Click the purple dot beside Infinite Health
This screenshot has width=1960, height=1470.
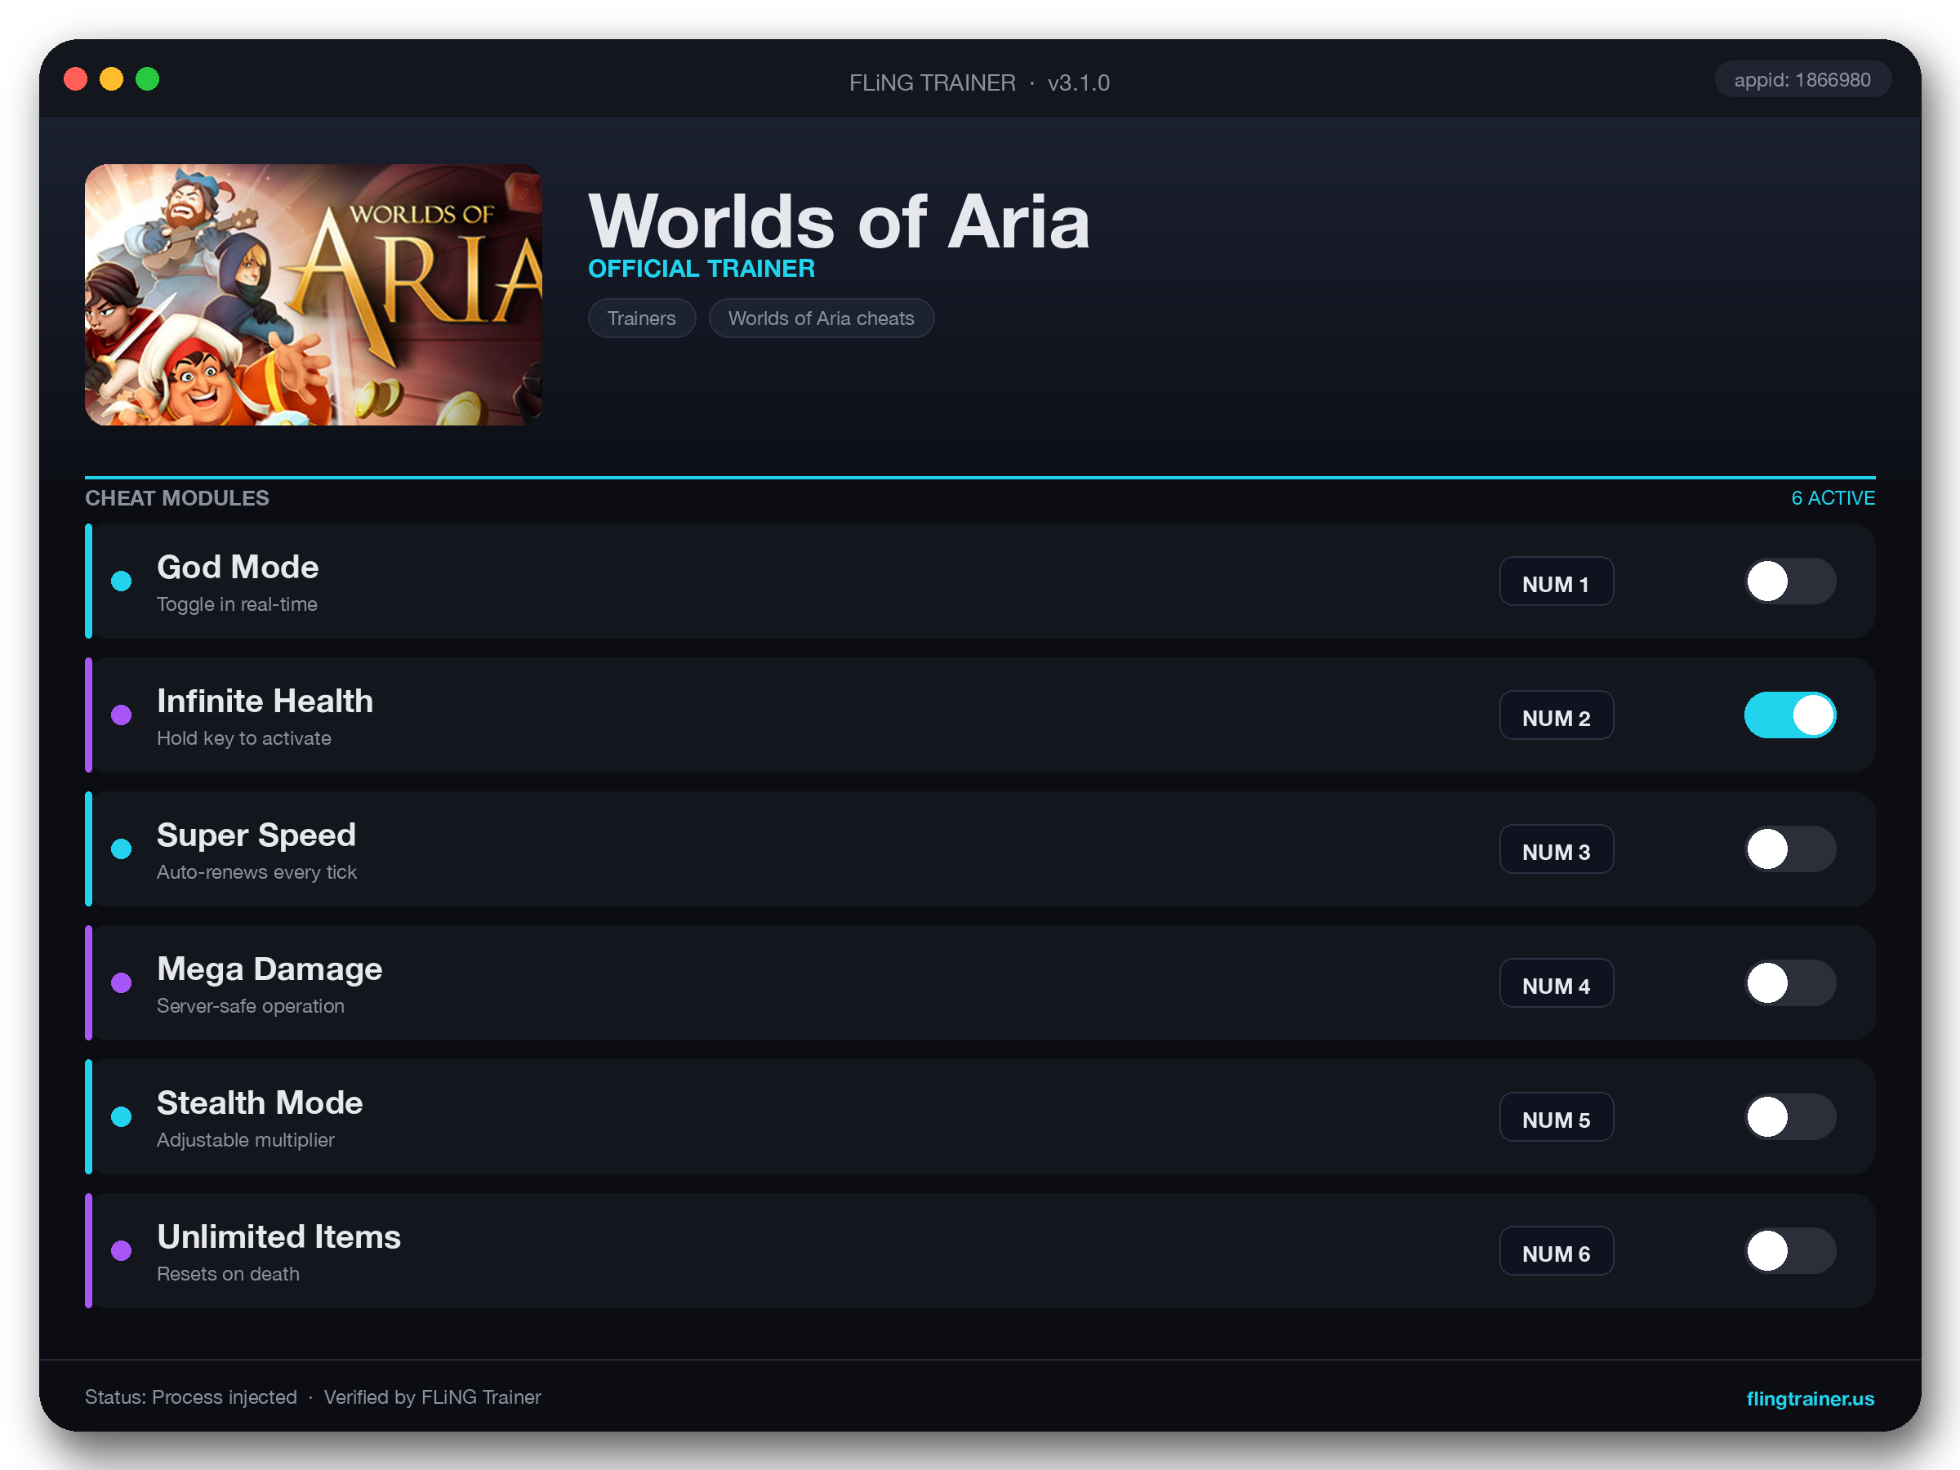pos(122,715)
